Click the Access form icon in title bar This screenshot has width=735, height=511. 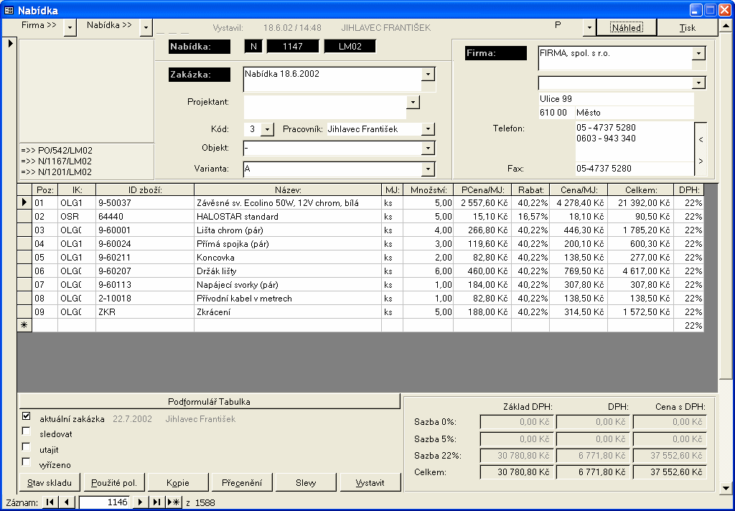click(9, 11)
